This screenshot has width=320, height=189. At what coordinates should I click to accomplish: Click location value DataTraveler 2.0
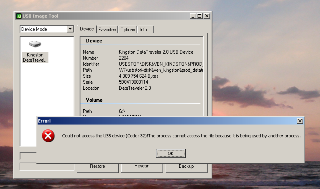point(135,88)
